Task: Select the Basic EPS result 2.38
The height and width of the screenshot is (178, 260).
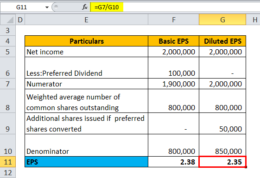Action: click(x=173, y=162)
